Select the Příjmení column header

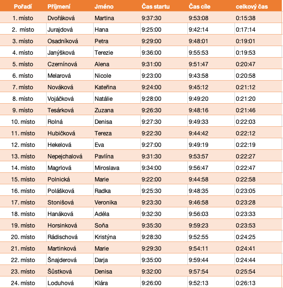[x=70, y=6]
